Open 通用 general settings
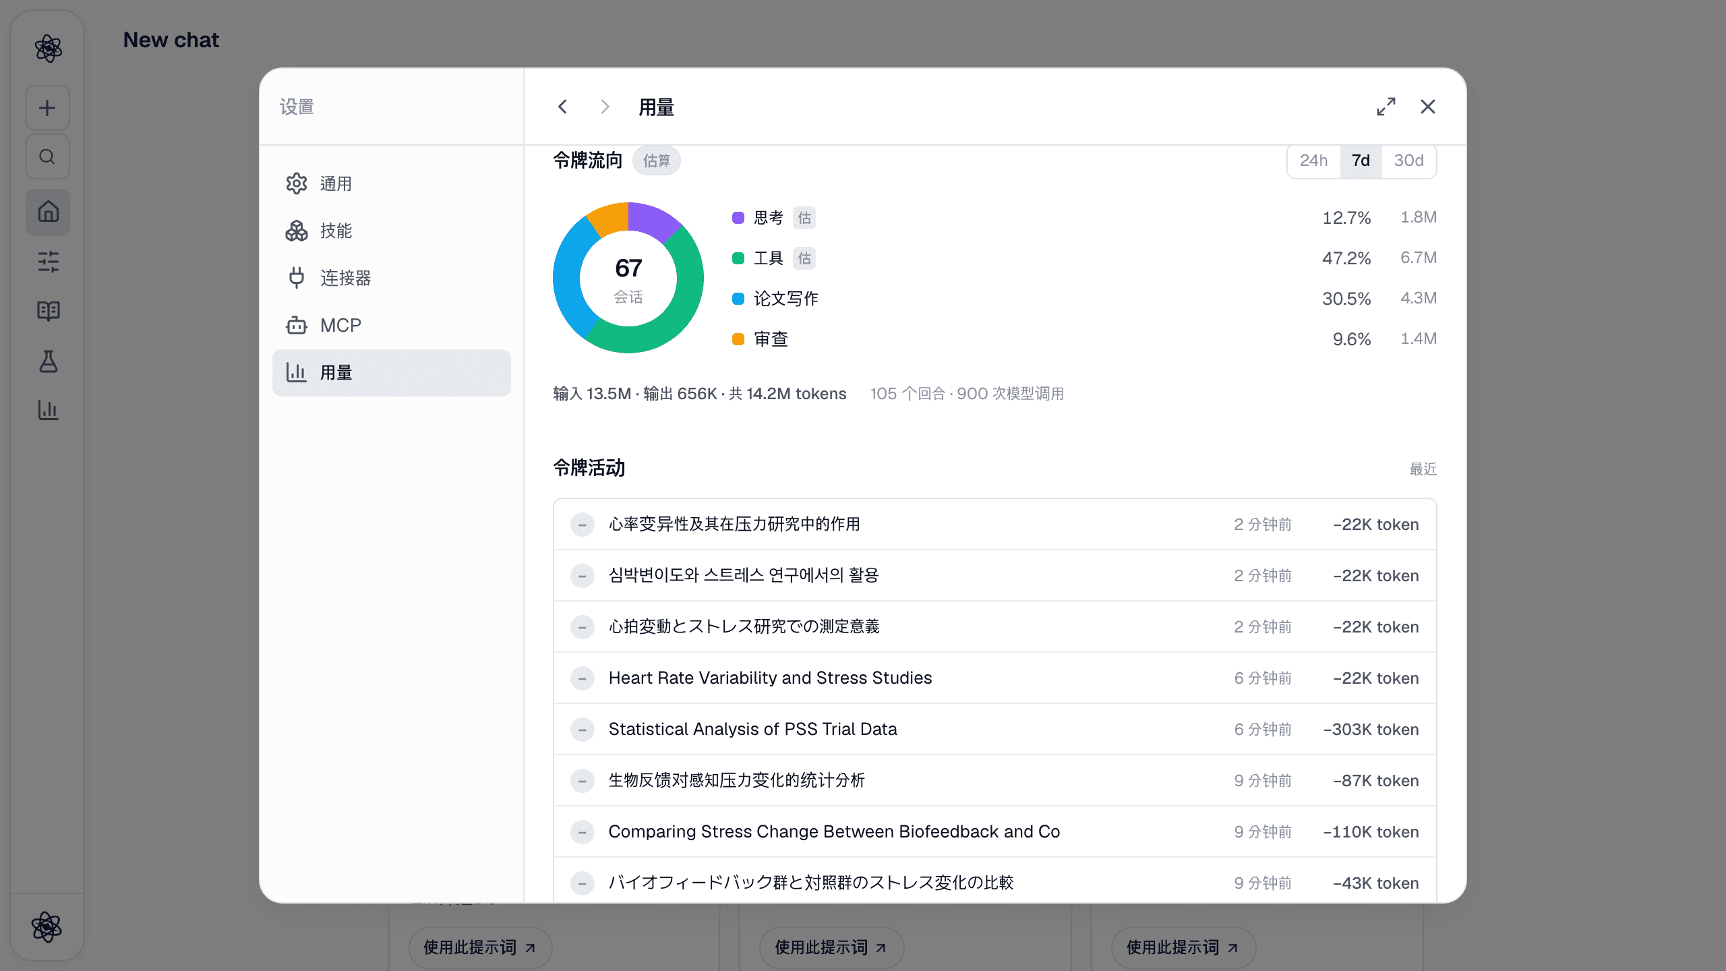1726x971 pixels. coord(392,184)
